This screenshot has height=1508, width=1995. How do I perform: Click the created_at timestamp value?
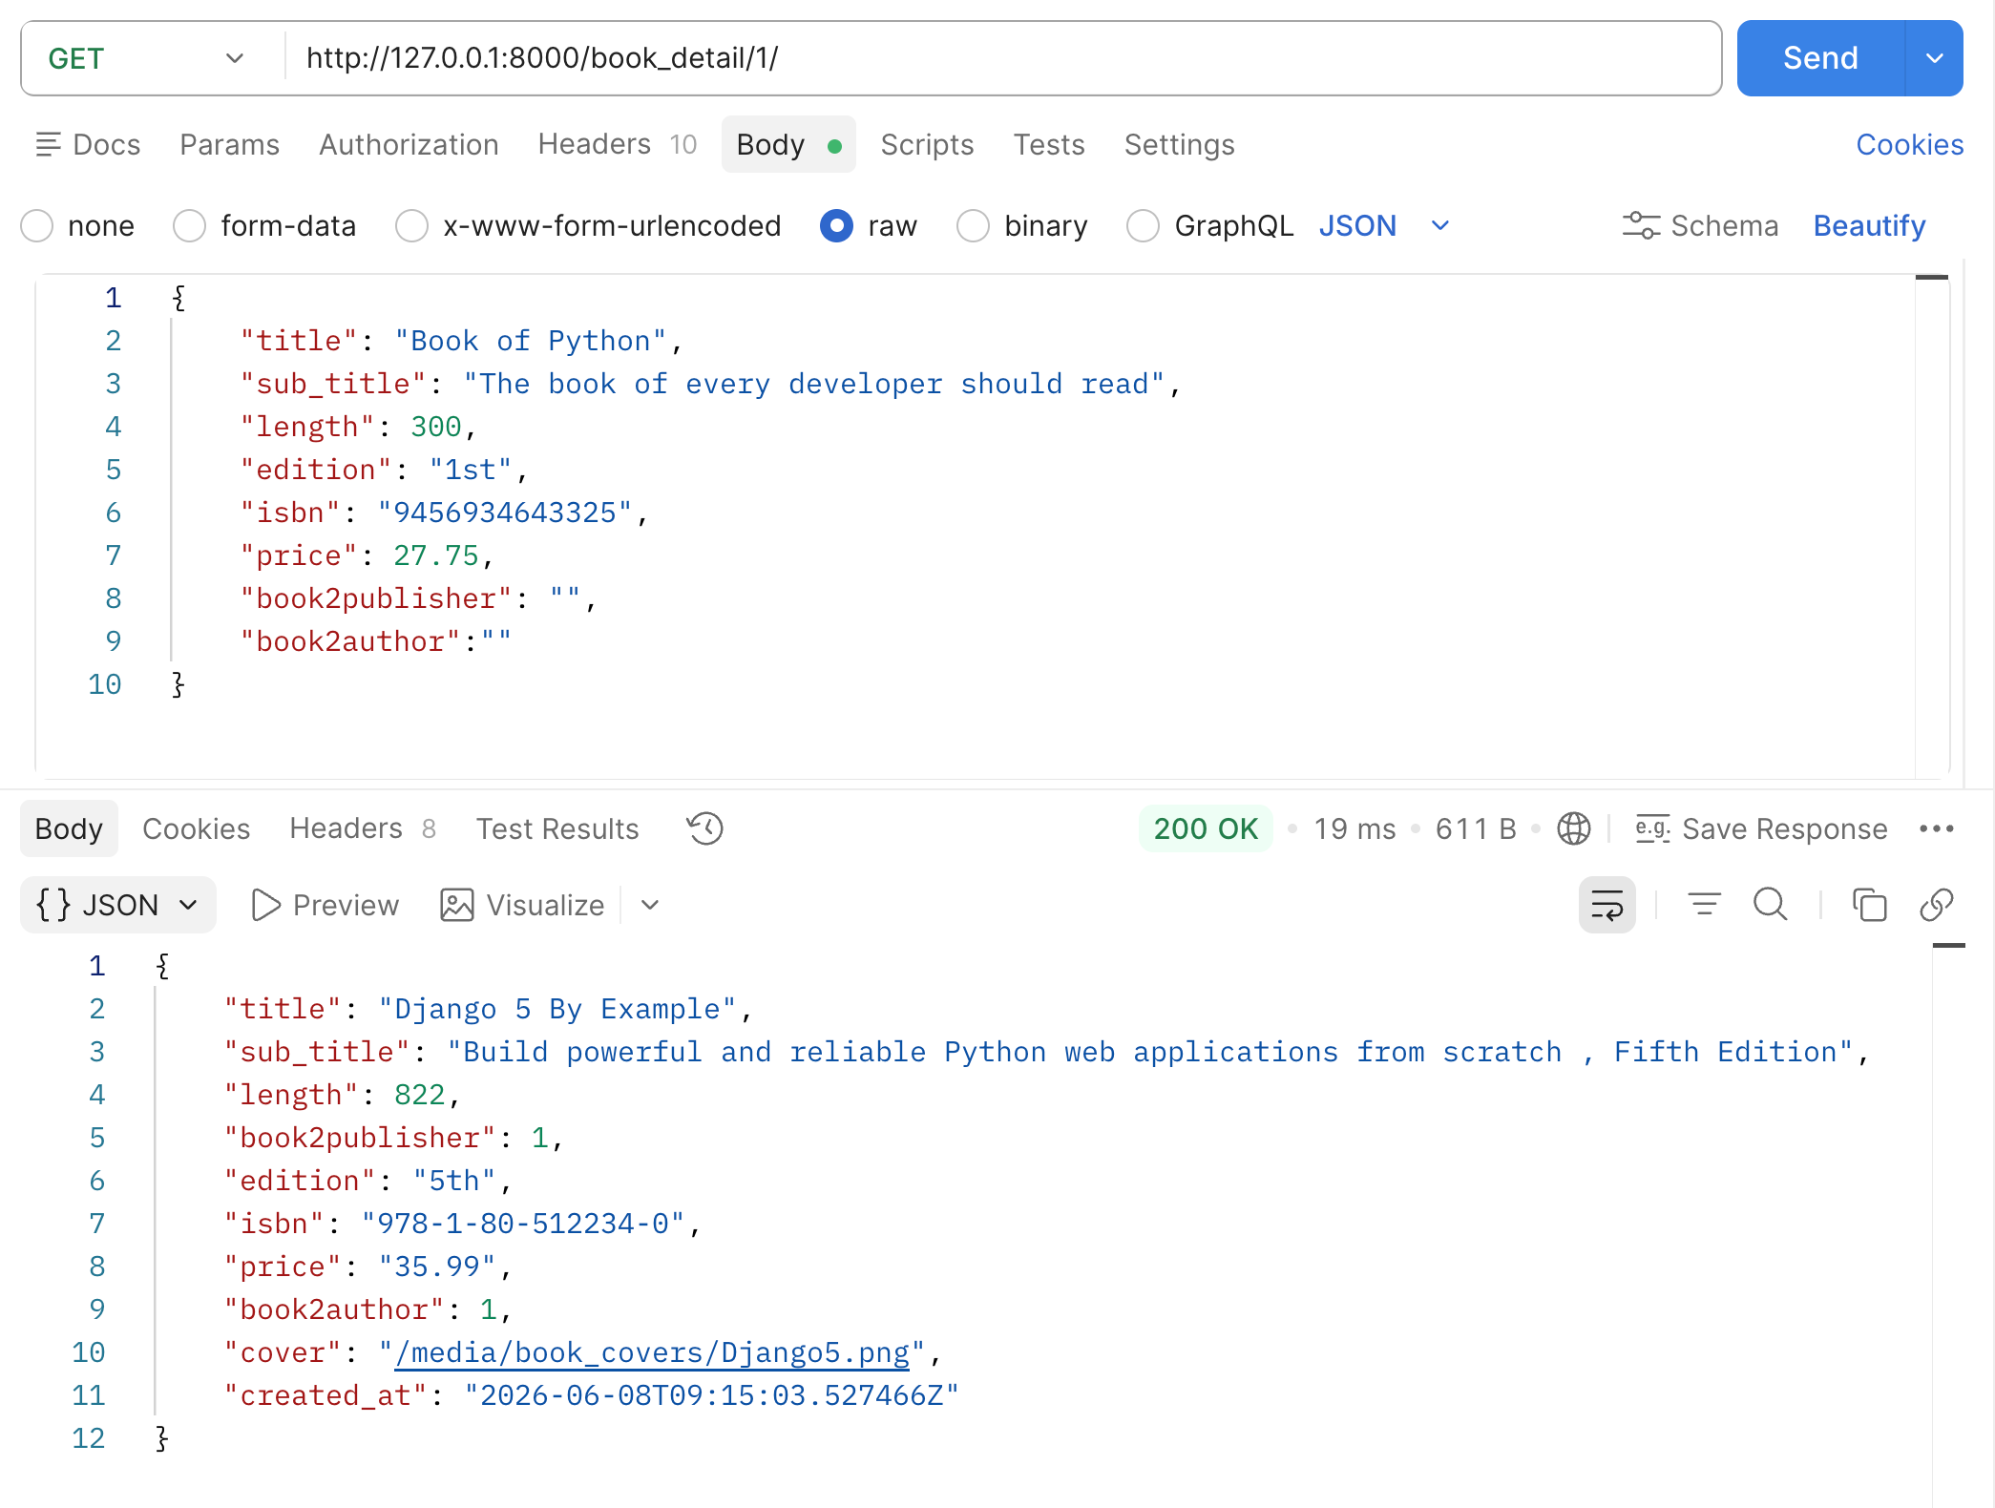coord(711,1395)
